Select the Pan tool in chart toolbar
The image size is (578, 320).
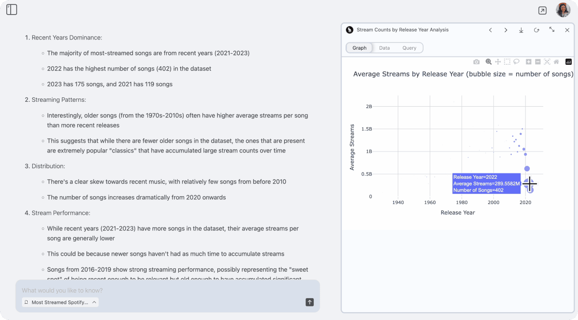tap(498, 62)
